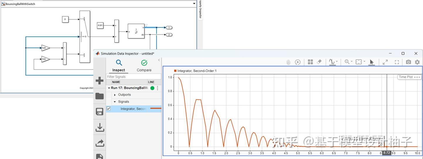The height and width of the screenshot is (159, 423).
Task: Open the Time Plot options button
Action: [409, 77]
